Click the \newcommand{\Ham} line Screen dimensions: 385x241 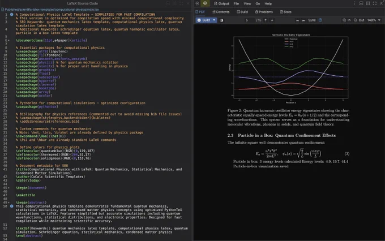[41, 136]
